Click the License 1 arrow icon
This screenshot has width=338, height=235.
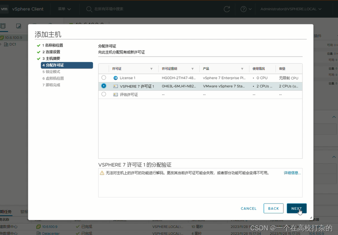[116, 78]
